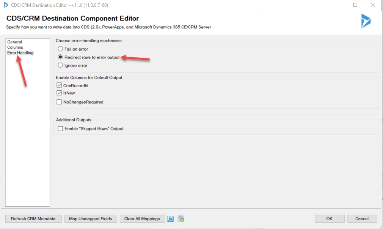Maximize the Destination Editor window
The height and width of the screenshot is (229, 383).
click(x=355, y=5)
